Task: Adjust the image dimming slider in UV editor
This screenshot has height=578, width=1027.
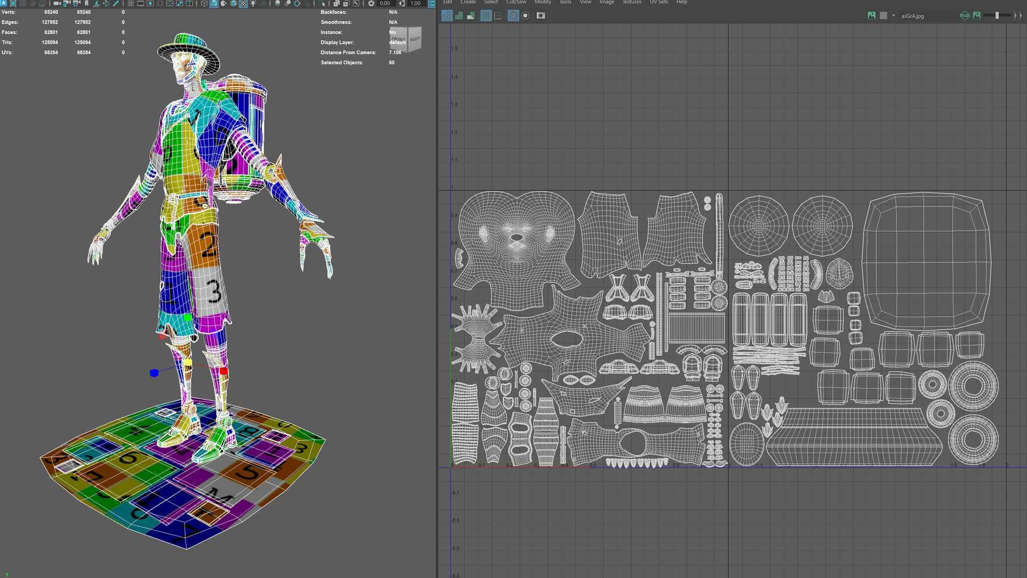Action: coord(997,15)
